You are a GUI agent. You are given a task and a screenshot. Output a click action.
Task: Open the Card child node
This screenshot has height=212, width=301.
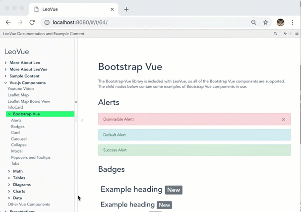(15, 133)
